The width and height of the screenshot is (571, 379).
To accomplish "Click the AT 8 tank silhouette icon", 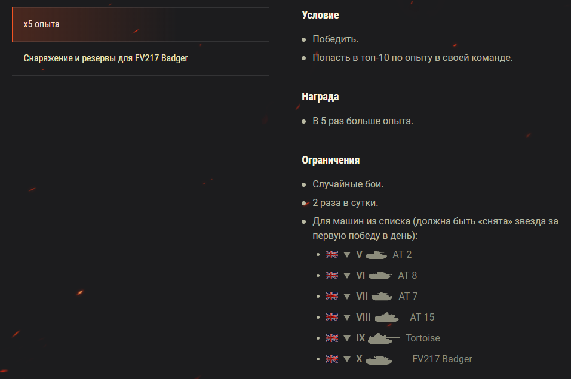I will (x=380, y=276).
